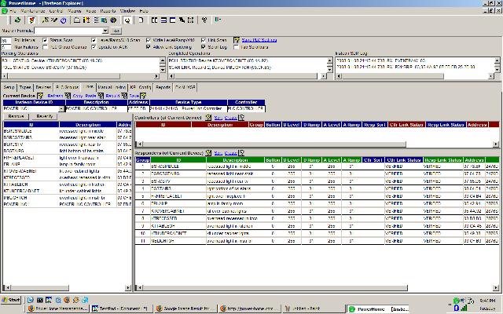Click the Save PLC Settings link
The height and width of the screenshot is (314, 503).
coord(259,40)
